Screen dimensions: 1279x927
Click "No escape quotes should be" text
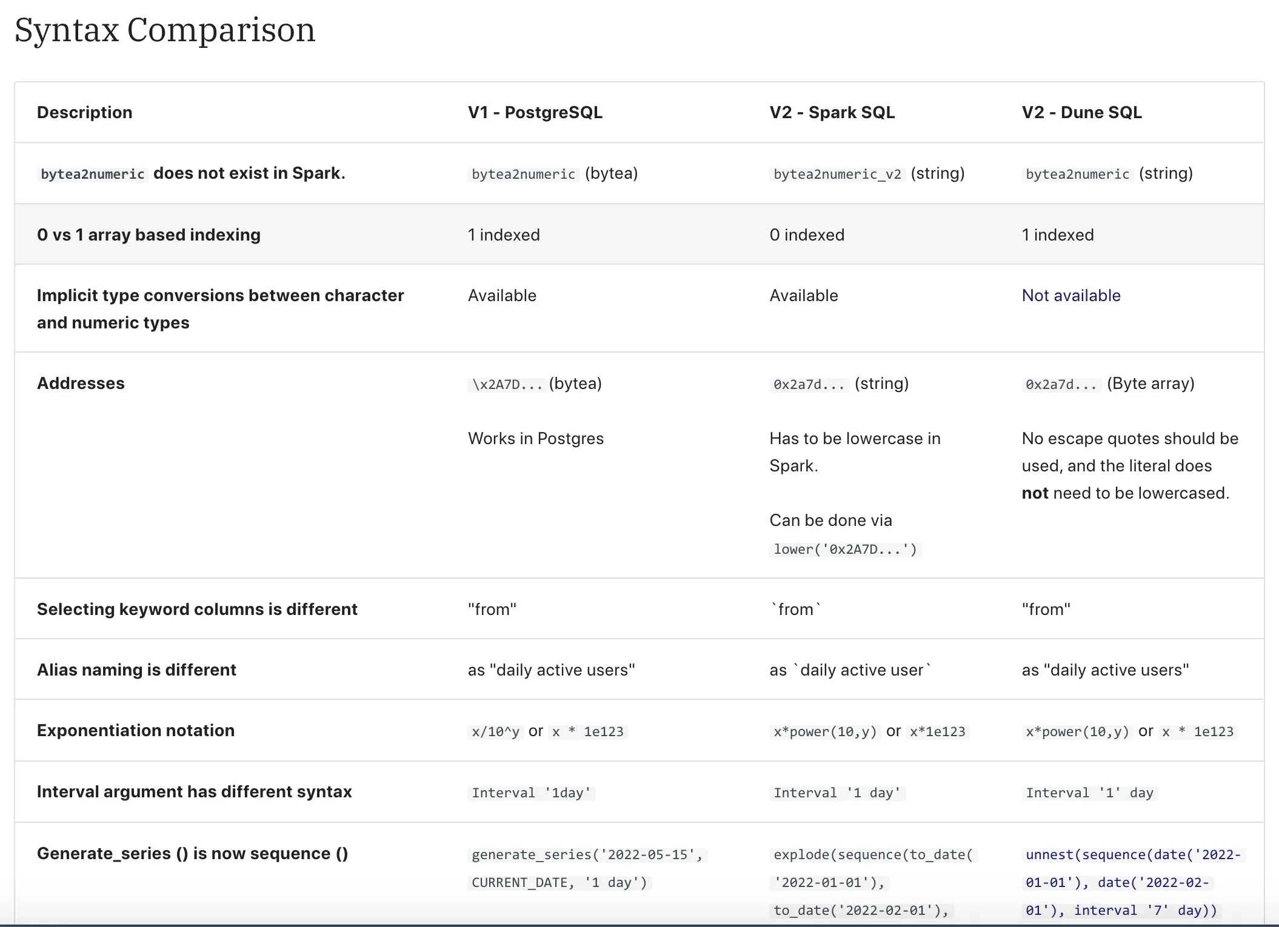(1130, 439)
